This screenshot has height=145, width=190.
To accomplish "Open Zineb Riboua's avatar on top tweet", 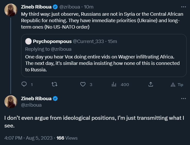I will (x=11, y=10).
